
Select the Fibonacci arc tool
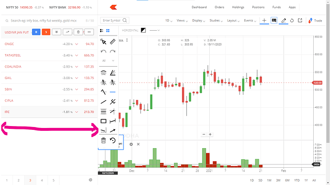(103, 73)
